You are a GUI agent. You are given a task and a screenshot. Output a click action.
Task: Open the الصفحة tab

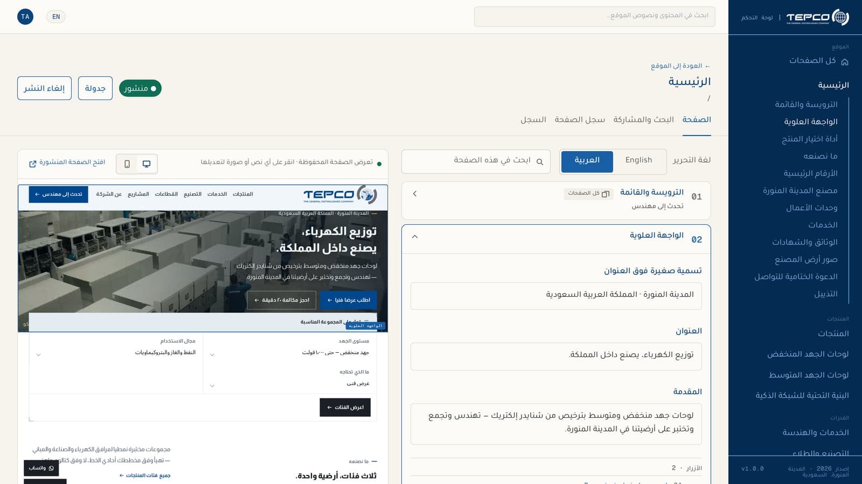click(697, 119)
